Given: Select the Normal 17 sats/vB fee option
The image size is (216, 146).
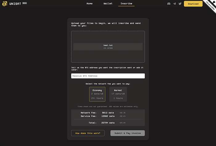Looking at the screenshot, I should pyautogui.click(x=118, y=94).
